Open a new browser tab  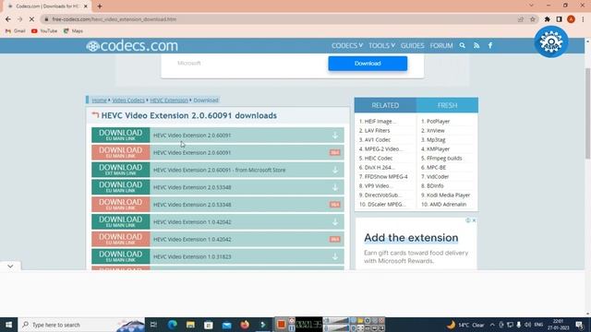[100, 6]
